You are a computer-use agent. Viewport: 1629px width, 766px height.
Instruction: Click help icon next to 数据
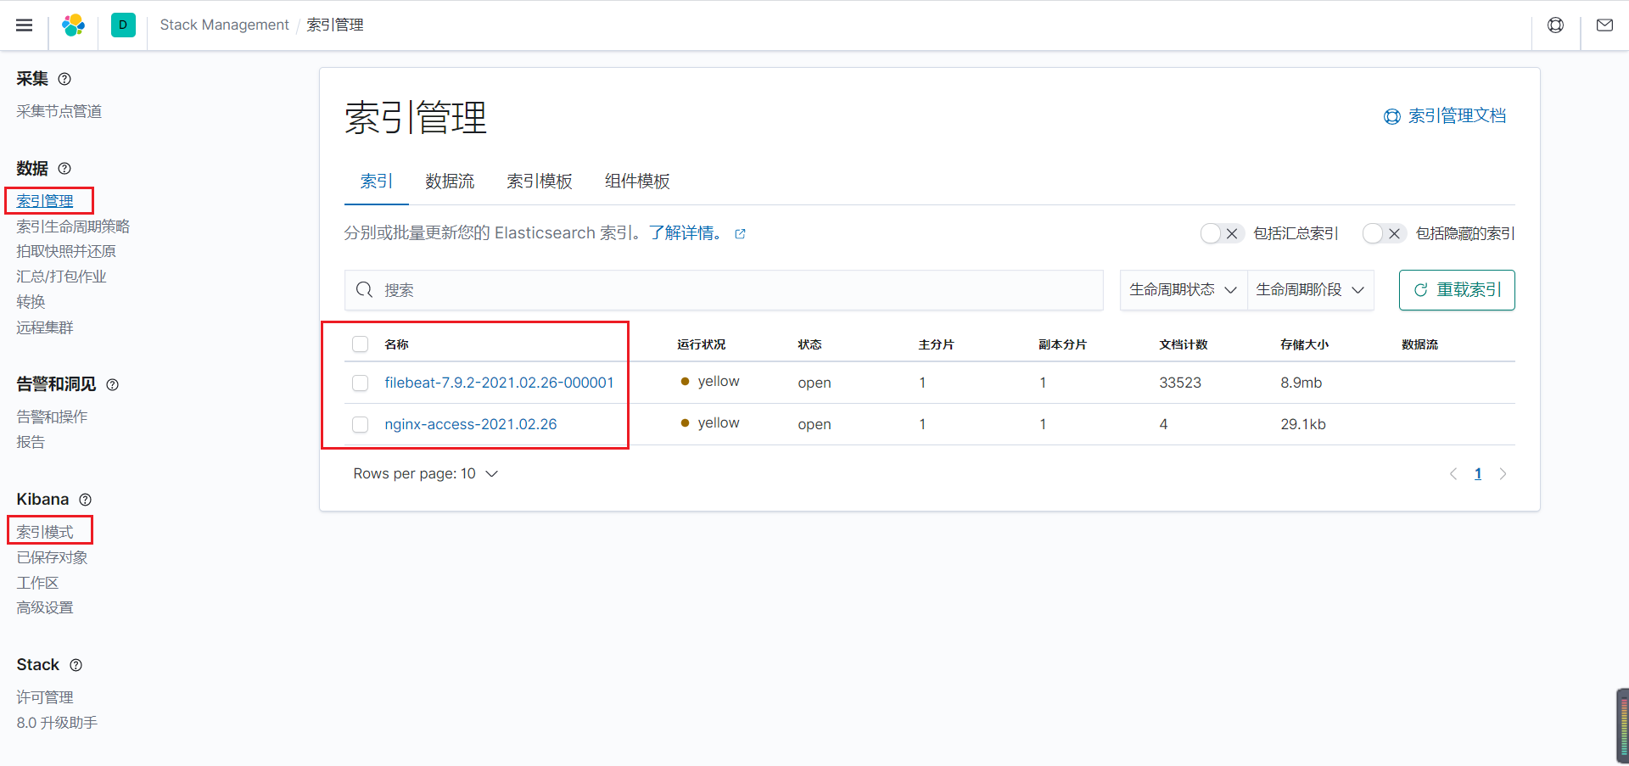[x=64, y=169]
